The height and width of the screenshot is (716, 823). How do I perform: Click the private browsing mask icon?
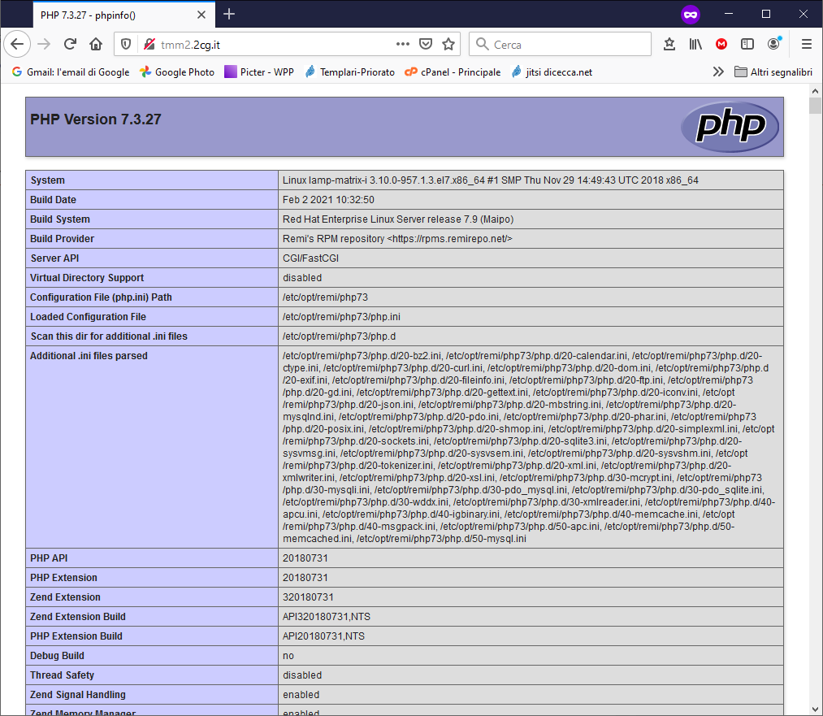691,14
